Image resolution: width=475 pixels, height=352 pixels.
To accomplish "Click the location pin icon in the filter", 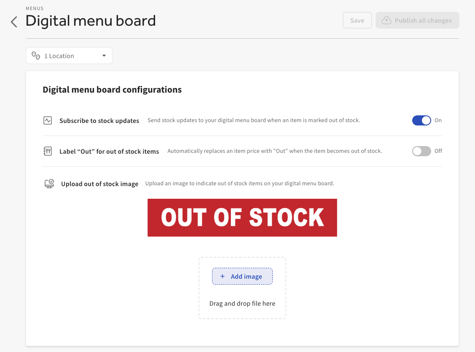I will [x=35, y=55].
